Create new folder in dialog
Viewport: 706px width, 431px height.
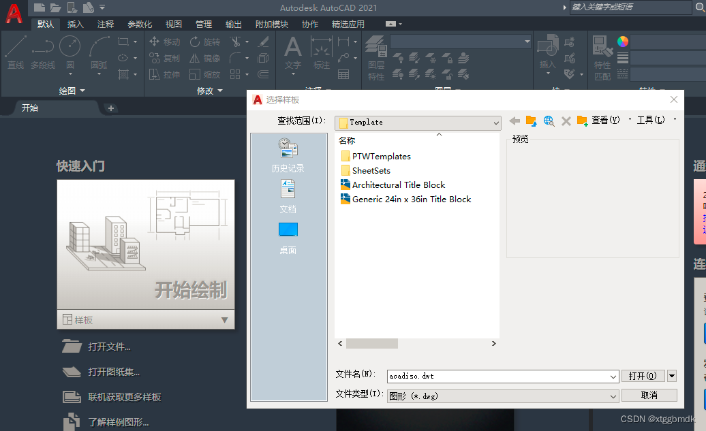coord(583,121)
